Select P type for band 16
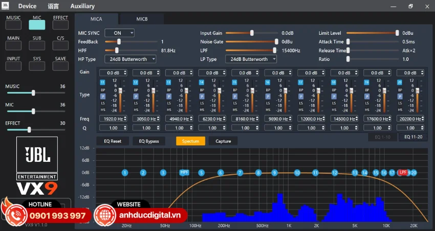This screenshot has width=435, height=231. pos(268,97)
